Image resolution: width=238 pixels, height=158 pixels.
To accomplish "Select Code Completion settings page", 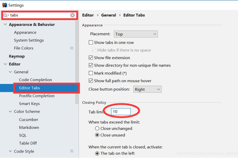I will (35, 80).
